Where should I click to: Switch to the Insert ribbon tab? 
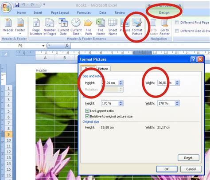point(38,13)
